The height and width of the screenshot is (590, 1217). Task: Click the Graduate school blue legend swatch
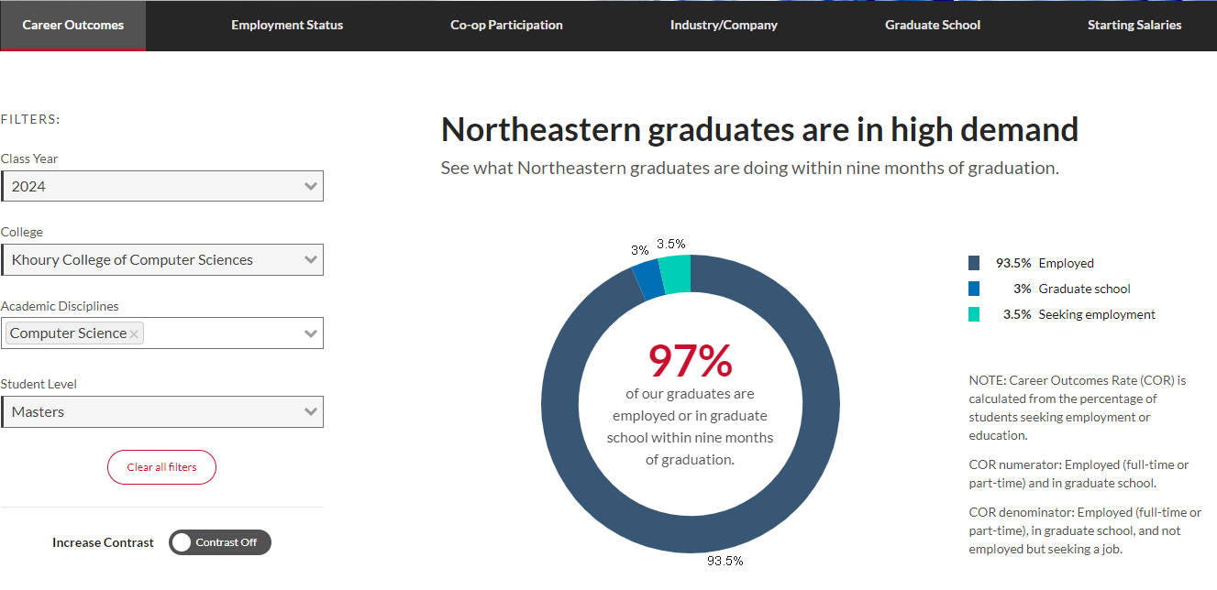(974, 289)
